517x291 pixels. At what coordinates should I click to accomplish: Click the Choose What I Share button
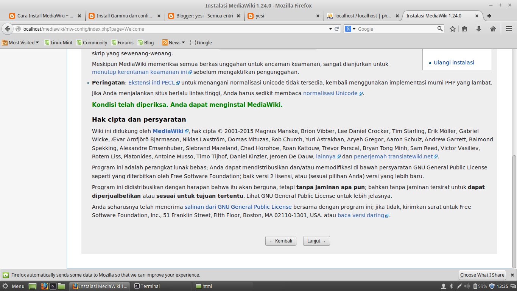482,275
